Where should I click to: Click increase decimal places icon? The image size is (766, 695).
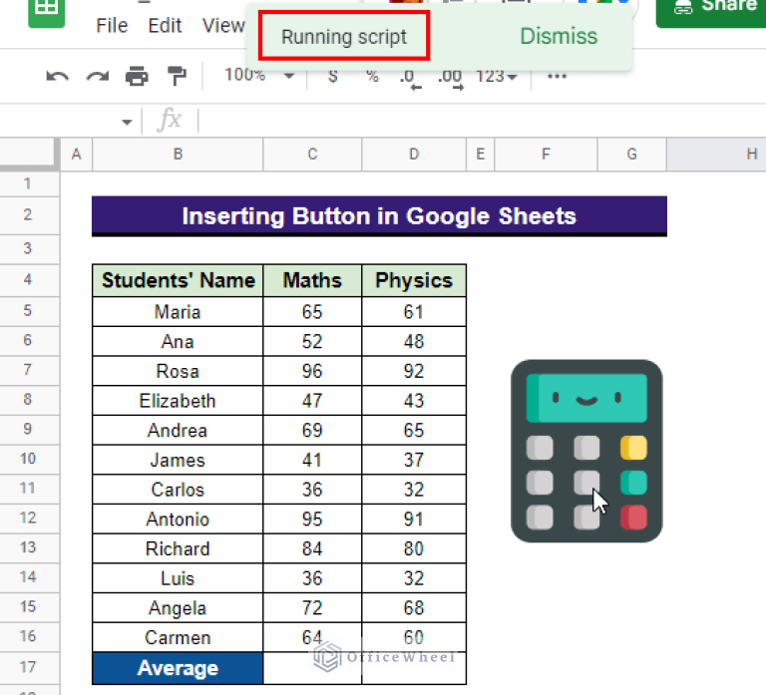pos(450,78)
